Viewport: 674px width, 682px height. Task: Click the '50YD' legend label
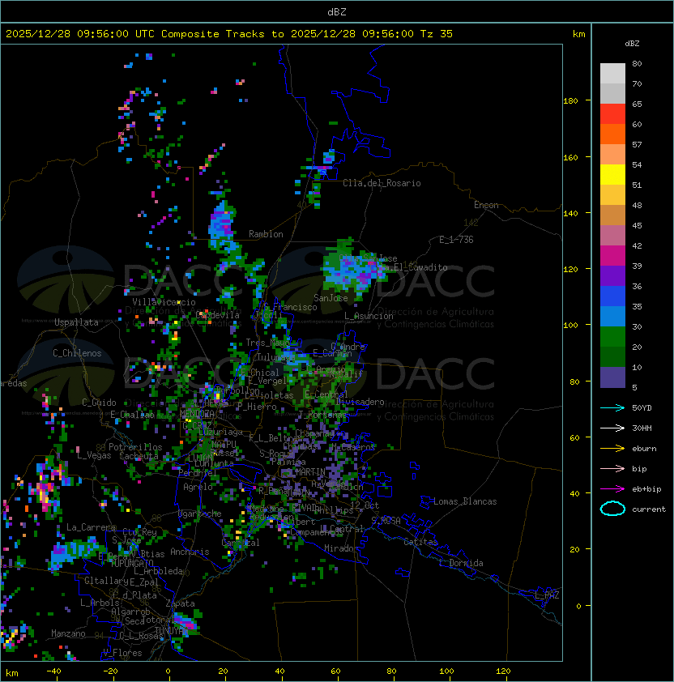[x=642, y=408]
